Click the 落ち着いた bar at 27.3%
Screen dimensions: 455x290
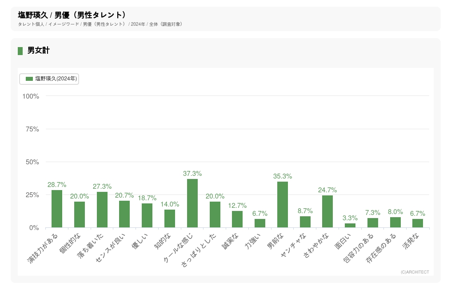(x=102, y=210)
